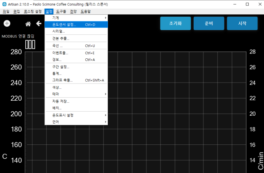Choose 시리얼... from the menu
The width and height of the screenshot is (264, 173).
pyautogui.click(x=76, y=31)
